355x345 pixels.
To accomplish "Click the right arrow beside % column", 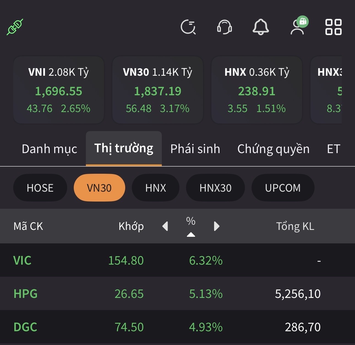I will (x=217, y=226).
